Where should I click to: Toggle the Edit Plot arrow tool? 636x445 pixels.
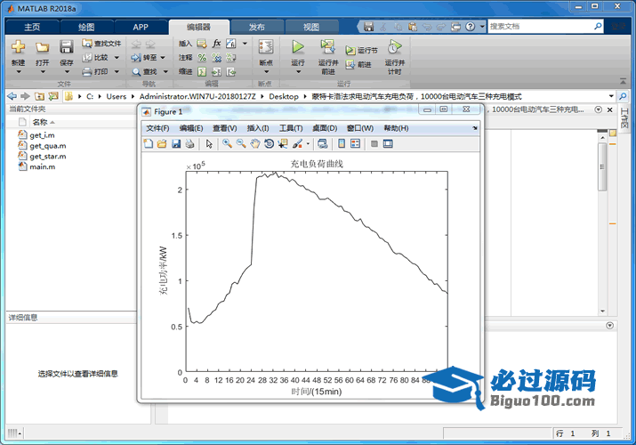click(209, 143)
